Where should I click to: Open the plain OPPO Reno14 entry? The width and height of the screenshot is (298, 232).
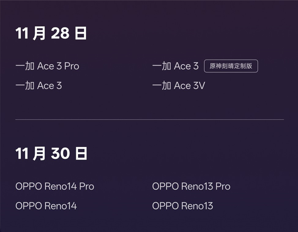pyautogui.click(x=46, y=206)
